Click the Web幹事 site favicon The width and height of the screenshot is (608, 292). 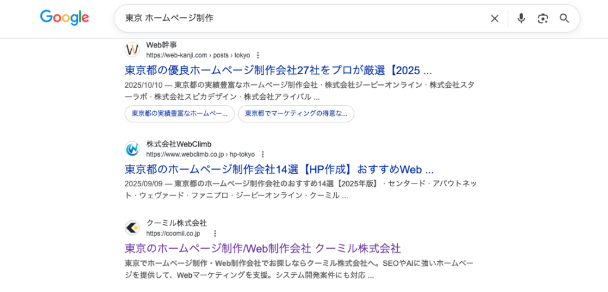132,50
